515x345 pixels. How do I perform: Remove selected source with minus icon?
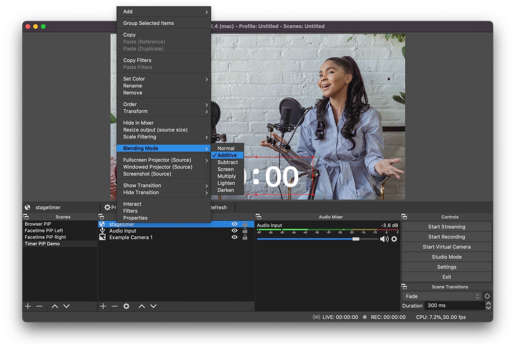(114, 306)
